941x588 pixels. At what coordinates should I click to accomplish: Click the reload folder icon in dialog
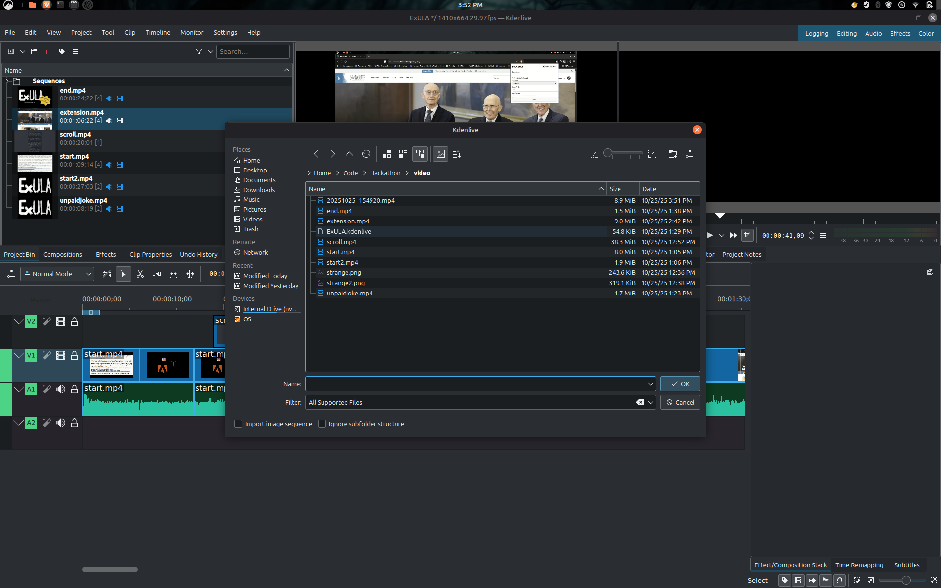coord(366,154)
